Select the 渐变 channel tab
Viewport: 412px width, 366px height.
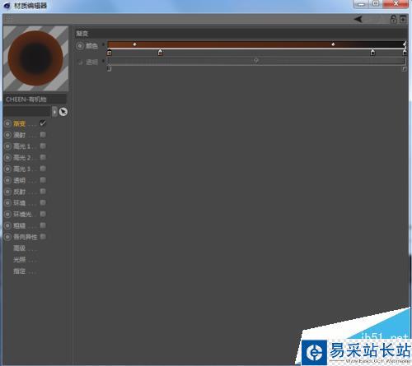coord(19,124)
